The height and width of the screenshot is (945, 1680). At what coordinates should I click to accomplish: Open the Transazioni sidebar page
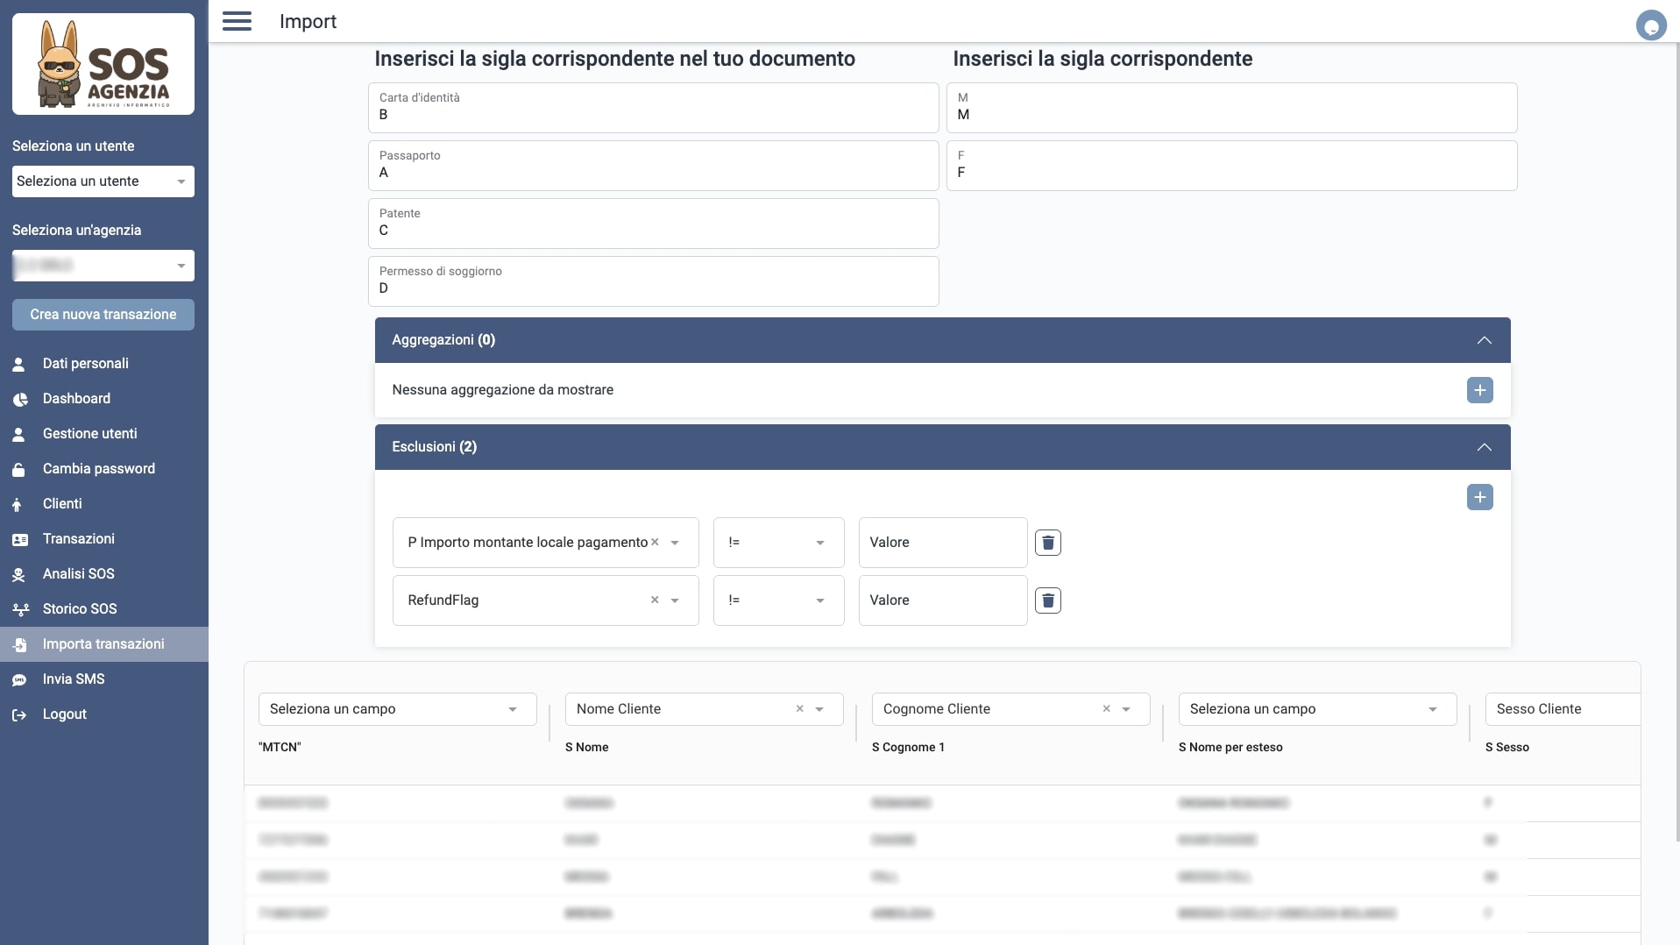coord(78,538)
